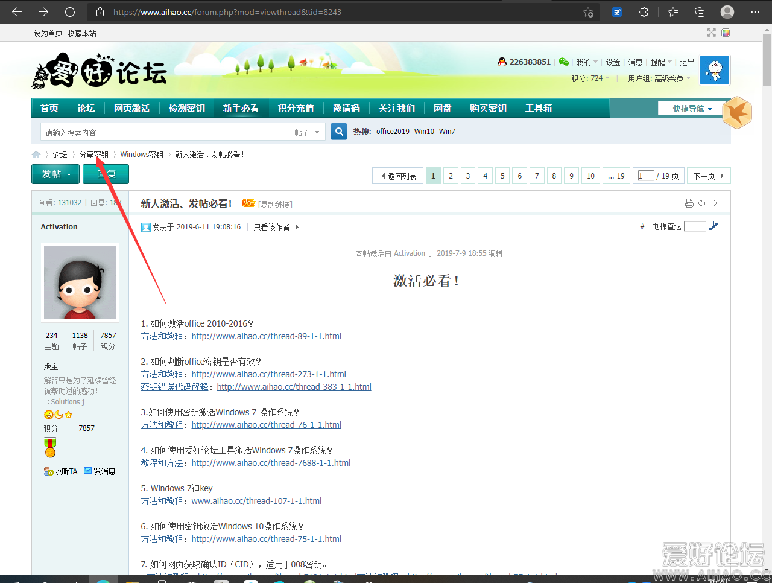Open the 新手必看 navigation tab
772x583 pixels.
(241, 109)
